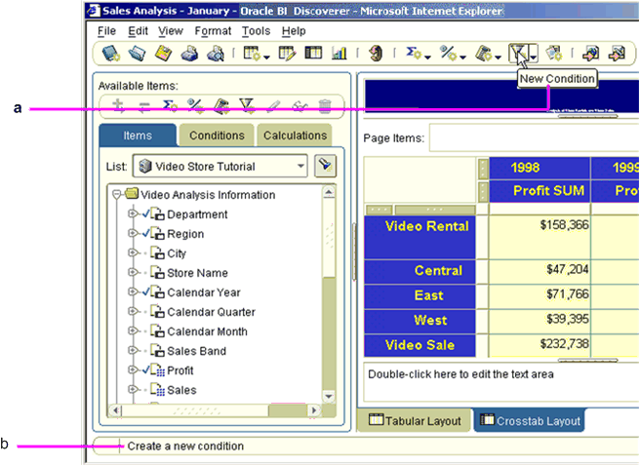Screen dimensions: 640x466
Task: Open the New Calculation dropdown arrow
Action: click(x=498, y=58)
